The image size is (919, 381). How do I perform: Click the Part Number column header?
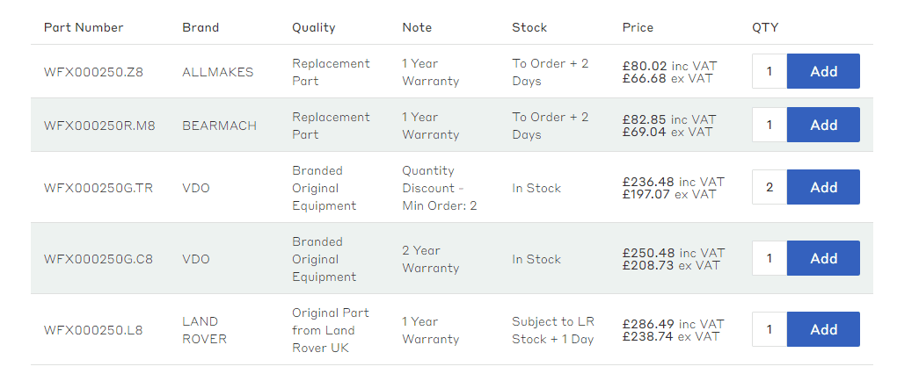click(84, 27)
